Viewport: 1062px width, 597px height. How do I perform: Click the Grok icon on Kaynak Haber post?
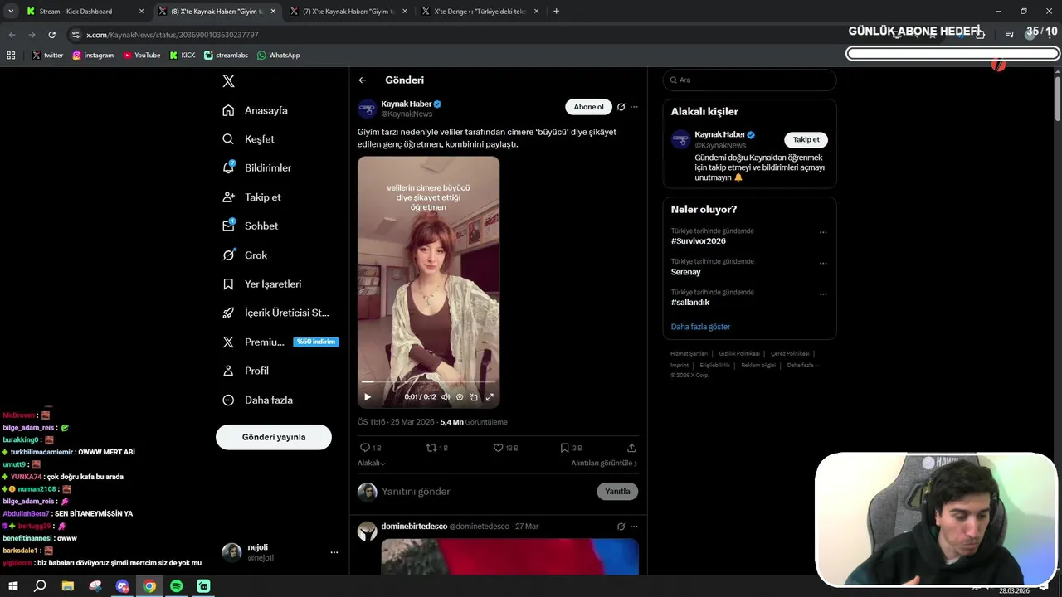[x=621, y=107]
